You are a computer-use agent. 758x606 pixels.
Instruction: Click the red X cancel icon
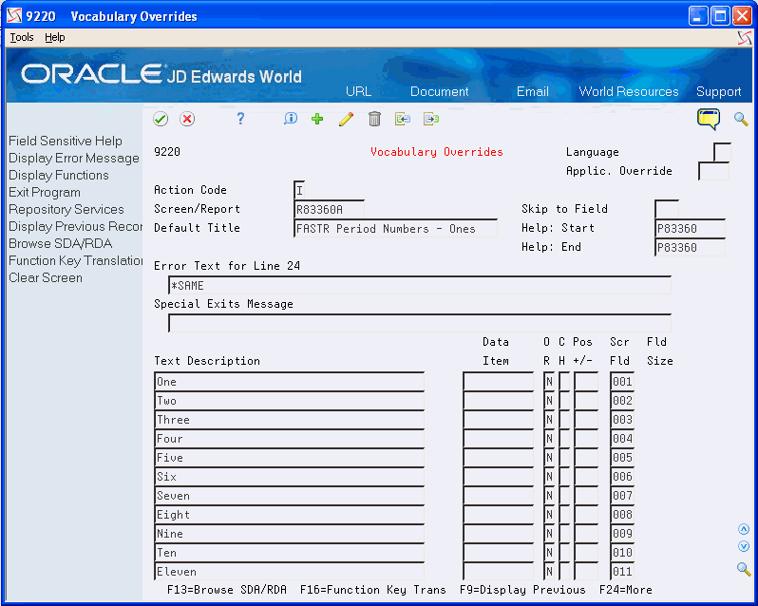click(187, 119)
